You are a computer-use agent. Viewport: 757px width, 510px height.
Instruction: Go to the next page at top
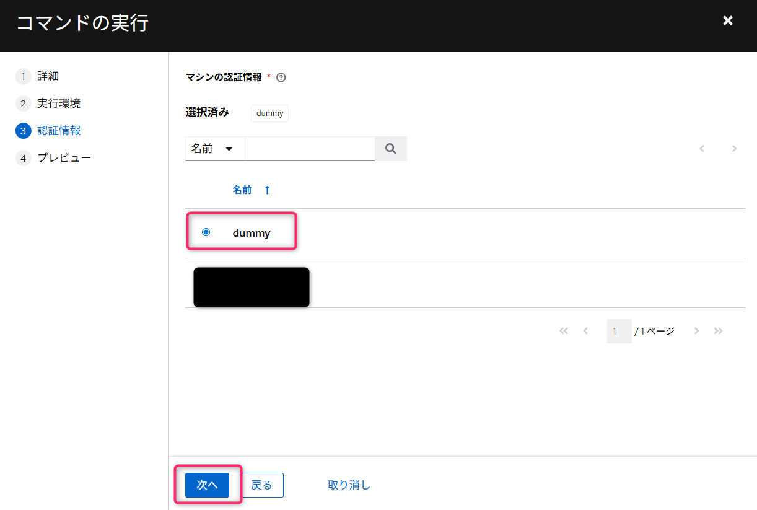[x=734, y=149]
